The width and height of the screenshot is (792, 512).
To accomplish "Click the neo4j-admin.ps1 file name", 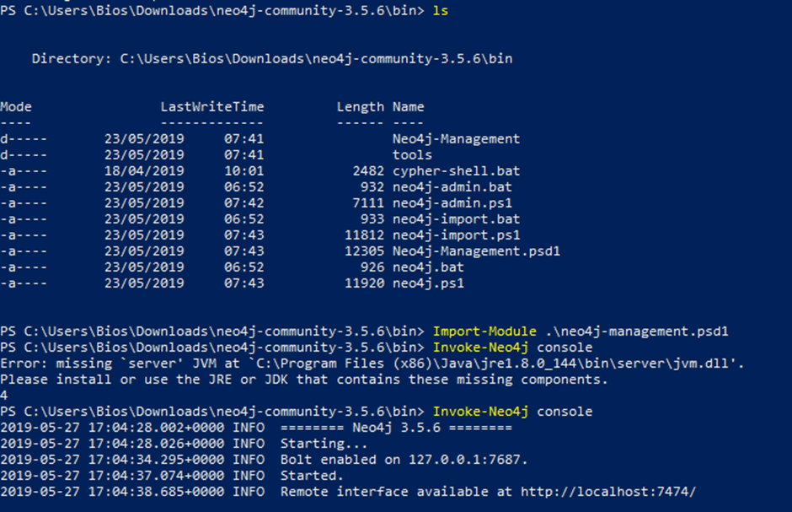I will [452, 203].
